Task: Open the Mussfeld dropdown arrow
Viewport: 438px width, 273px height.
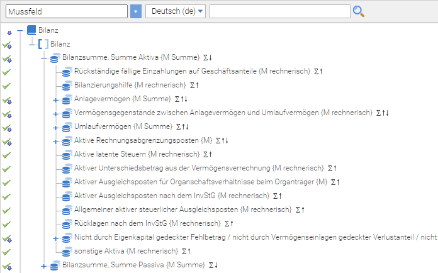Action: click(136, 11)
